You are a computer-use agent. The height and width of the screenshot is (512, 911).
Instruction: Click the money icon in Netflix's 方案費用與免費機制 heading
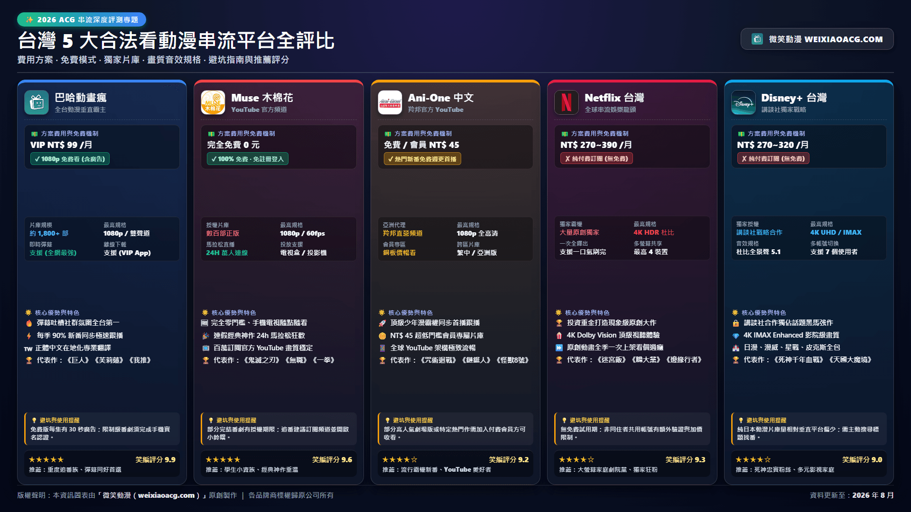(565, 134)
